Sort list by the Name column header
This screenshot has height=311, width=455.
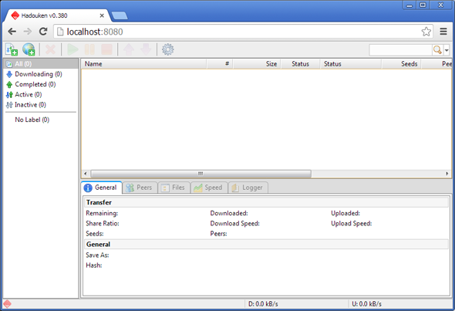coord(144,64)
